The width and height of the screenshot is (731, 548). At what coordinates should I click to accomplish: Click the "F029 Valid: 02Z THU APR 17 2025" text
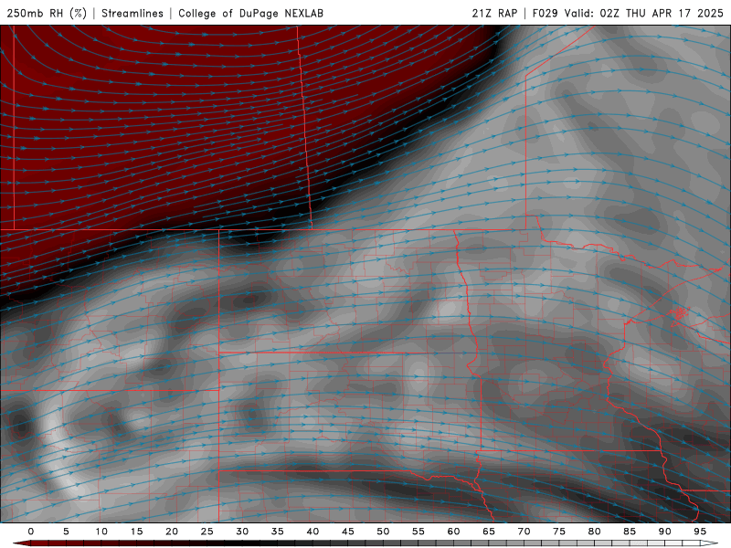coord(628,13)
